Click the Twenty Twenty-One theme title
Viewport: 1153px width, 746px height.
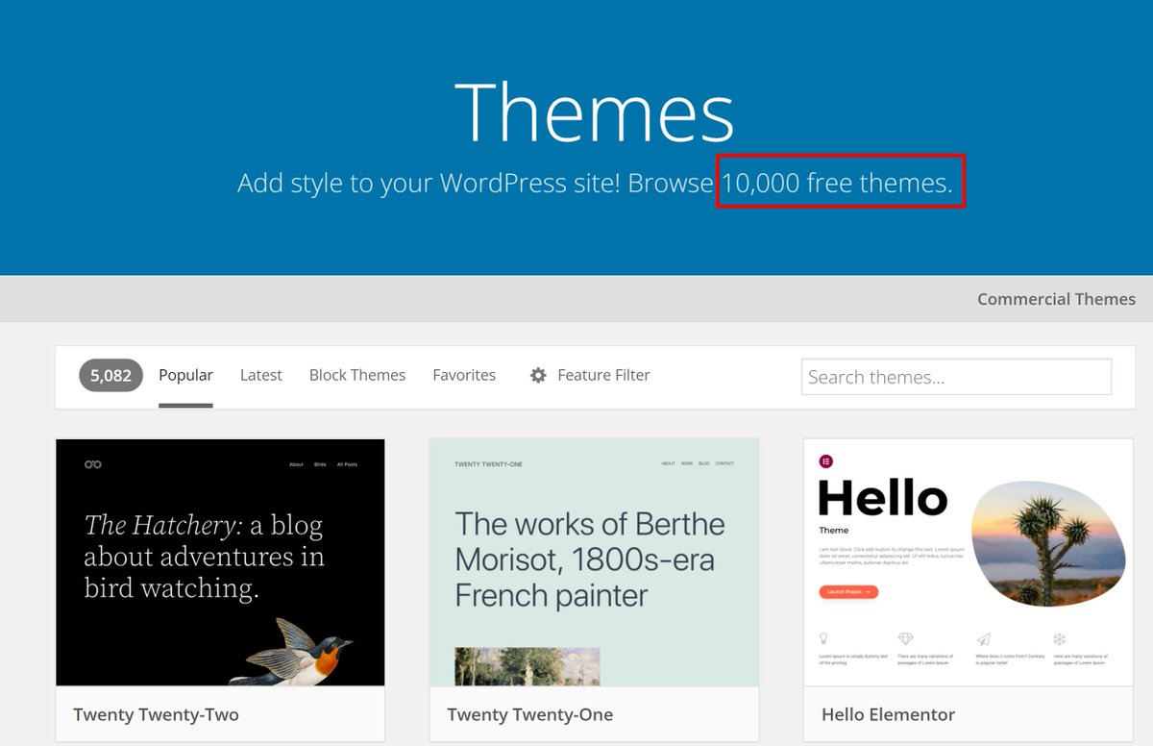[x=529, y=714]
